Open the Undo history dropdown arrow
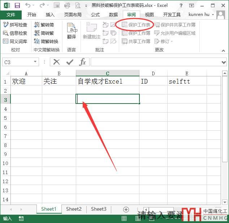Screen dimensions: 229x223 [34, 5]
